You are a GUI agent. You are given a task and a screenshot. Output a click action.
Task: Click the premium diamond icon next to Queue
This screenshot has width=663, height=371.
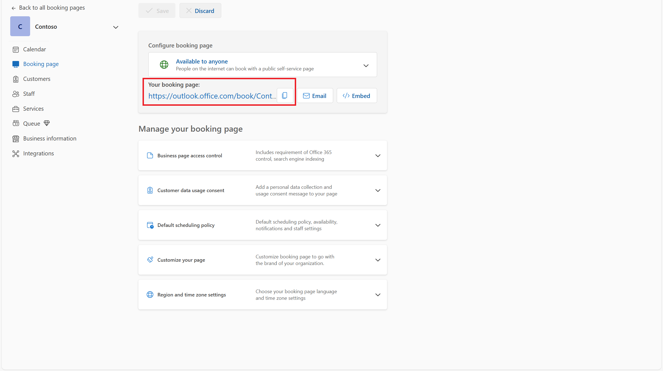tap(46, 123)
